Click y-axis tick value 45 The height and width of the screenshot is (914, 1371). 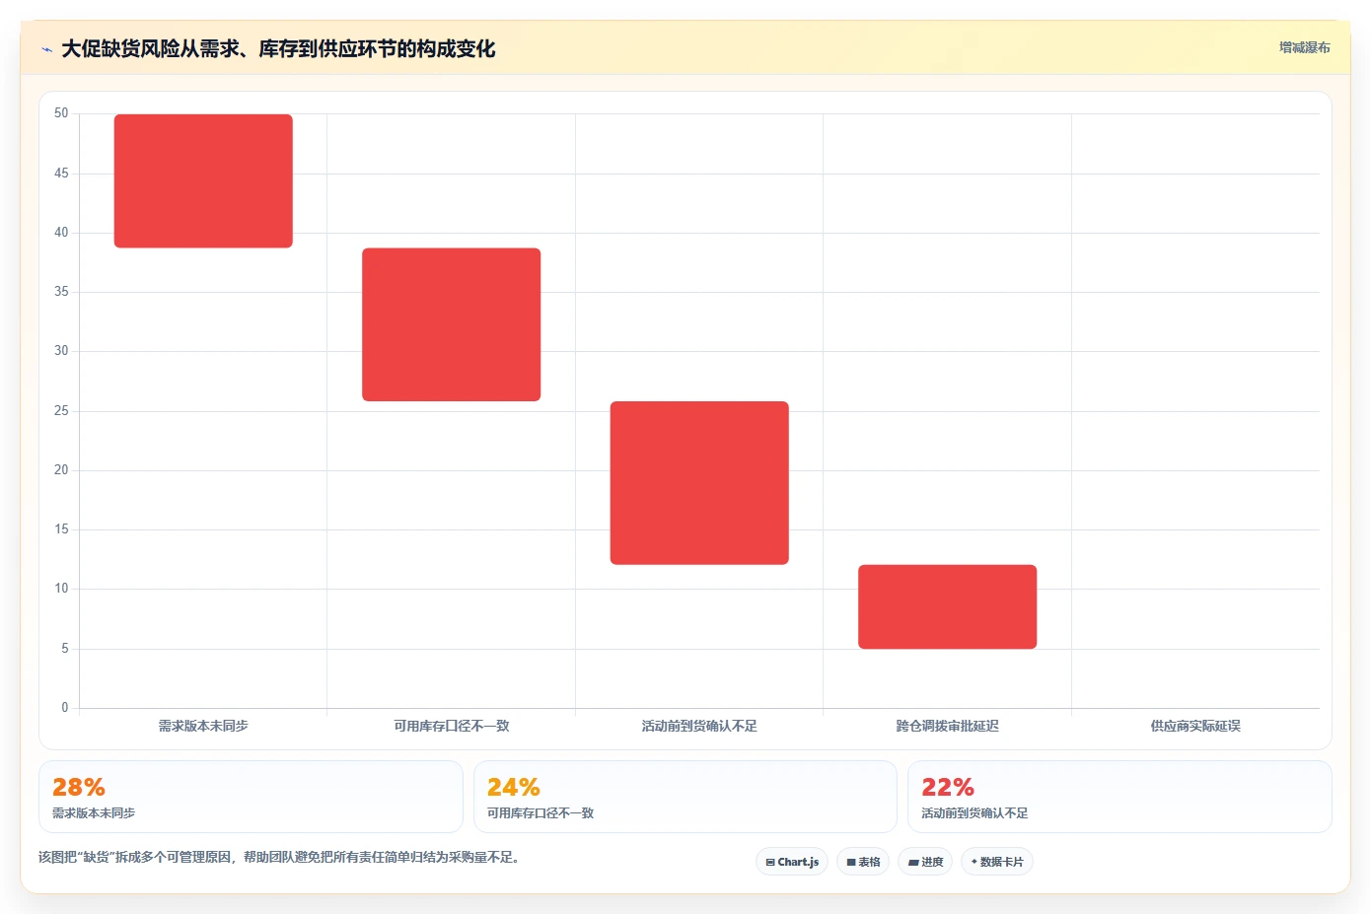[61, 174]
